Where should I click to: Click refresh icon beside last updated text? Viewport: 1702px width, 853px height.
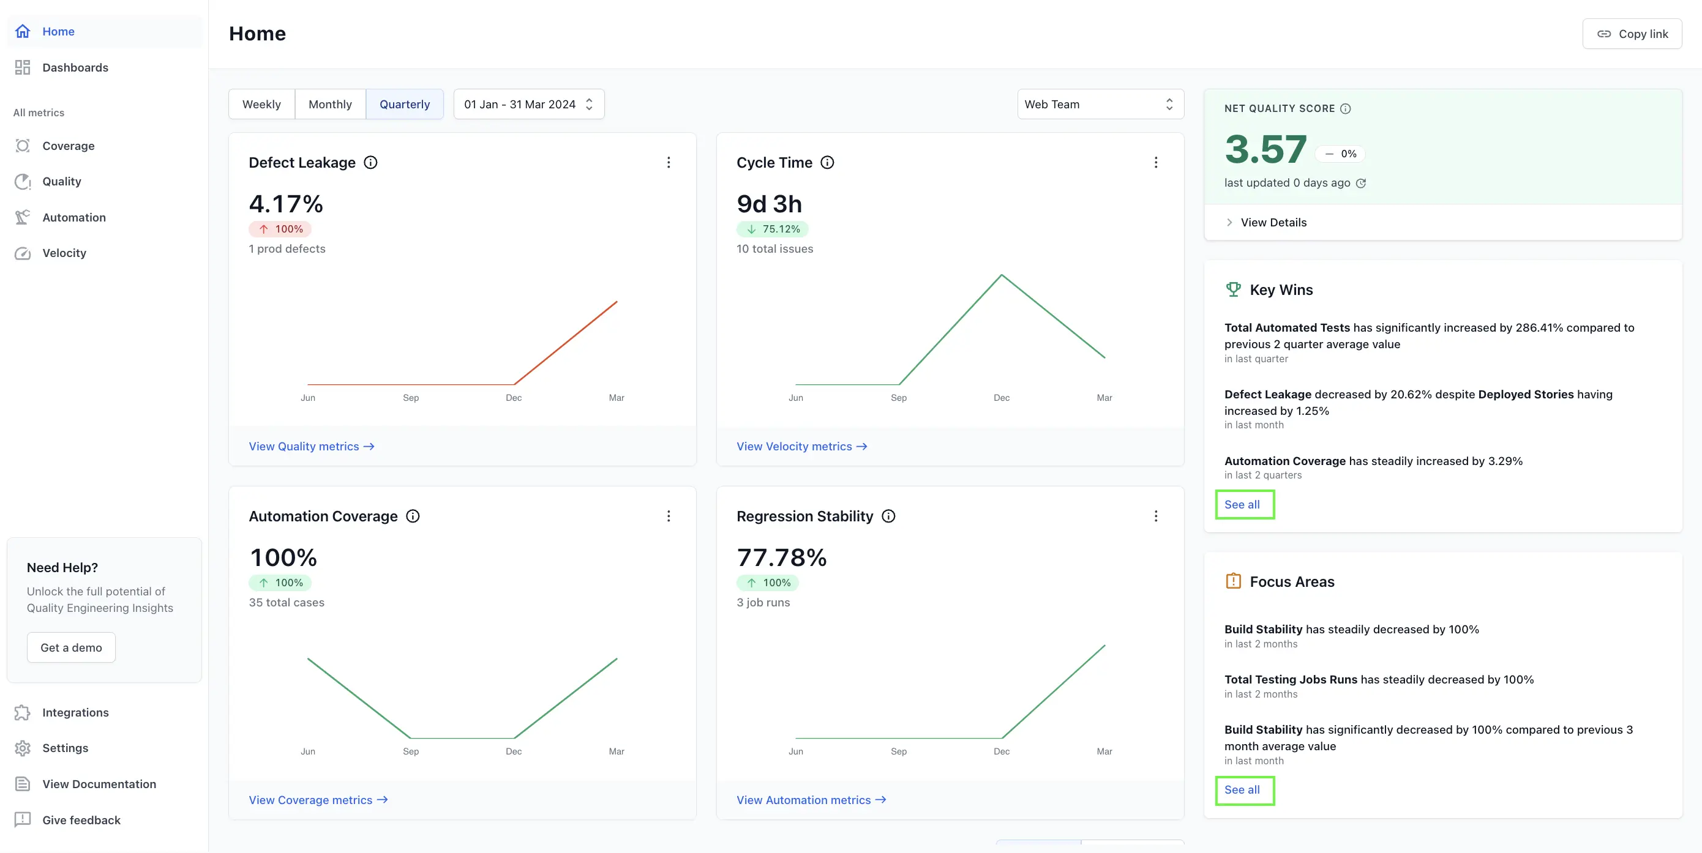1361,184
